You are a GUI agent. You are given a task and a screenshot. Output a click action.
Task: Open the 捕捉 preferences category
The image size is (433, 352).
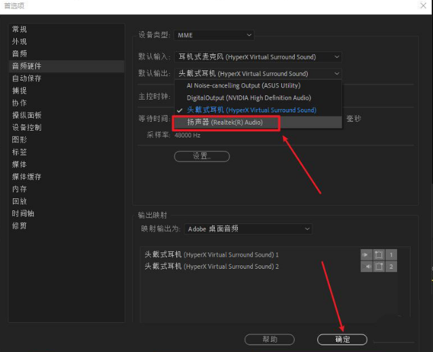click(x=66, y=91)
